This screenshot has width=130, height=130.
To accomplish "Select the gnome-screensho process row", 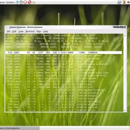I will pos(64,64).
